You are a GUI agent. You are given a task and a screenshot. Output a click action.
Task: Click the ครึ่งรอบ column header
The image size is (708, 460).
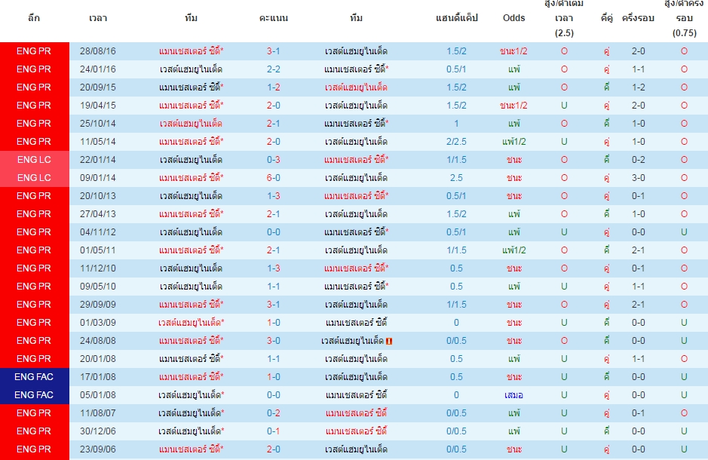638,18
